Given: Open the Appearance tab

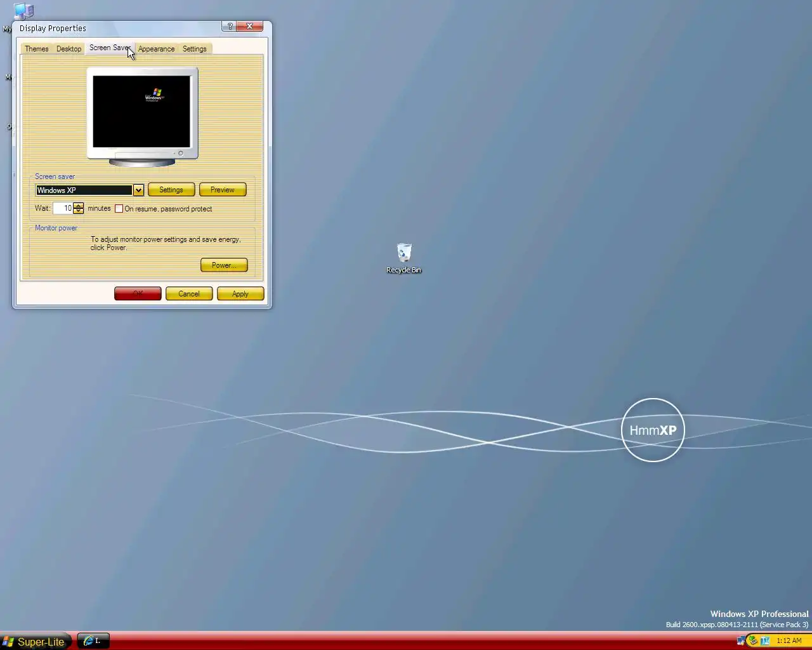Looking at the screenshot, I should [x=156, y=49].
